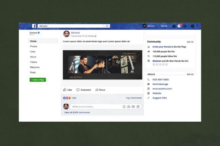Screen dimensions: 220x146
Task: Click See All in Community section
Action: pos(190,42)
